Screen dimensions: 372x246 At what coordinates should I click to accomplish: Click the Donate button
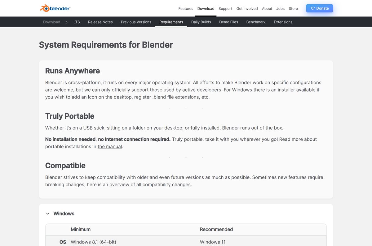(x=320, y=8)
